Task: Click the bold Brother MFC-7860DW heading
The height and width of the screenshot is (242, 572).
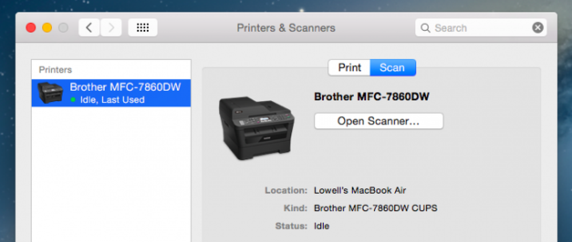Action: (372, 97)
